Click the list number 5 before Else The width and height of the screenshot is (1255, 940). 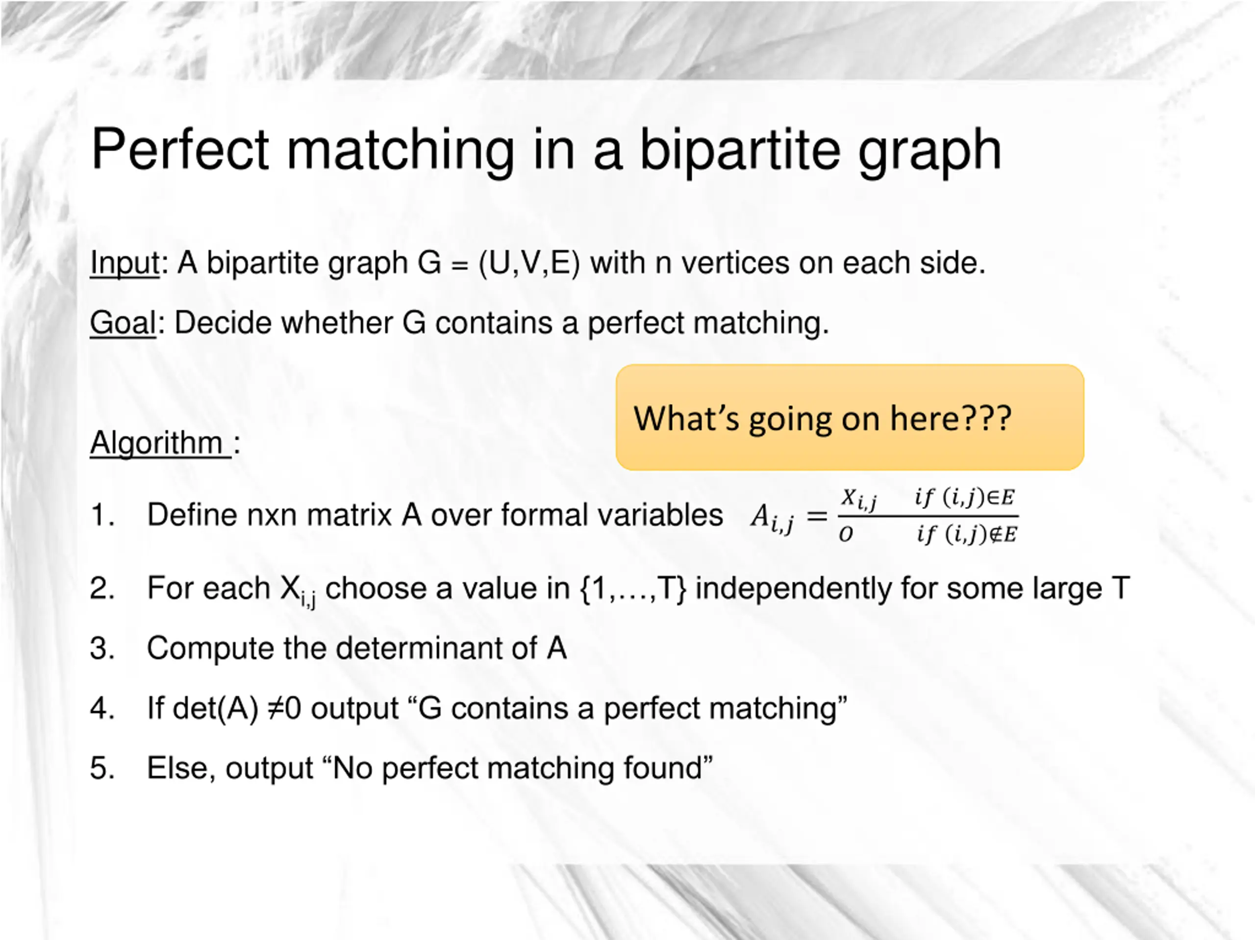point(102,768)
